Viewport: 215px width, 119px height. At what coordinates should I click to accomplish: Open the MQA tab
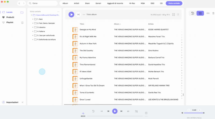click(x=143, y=3)
